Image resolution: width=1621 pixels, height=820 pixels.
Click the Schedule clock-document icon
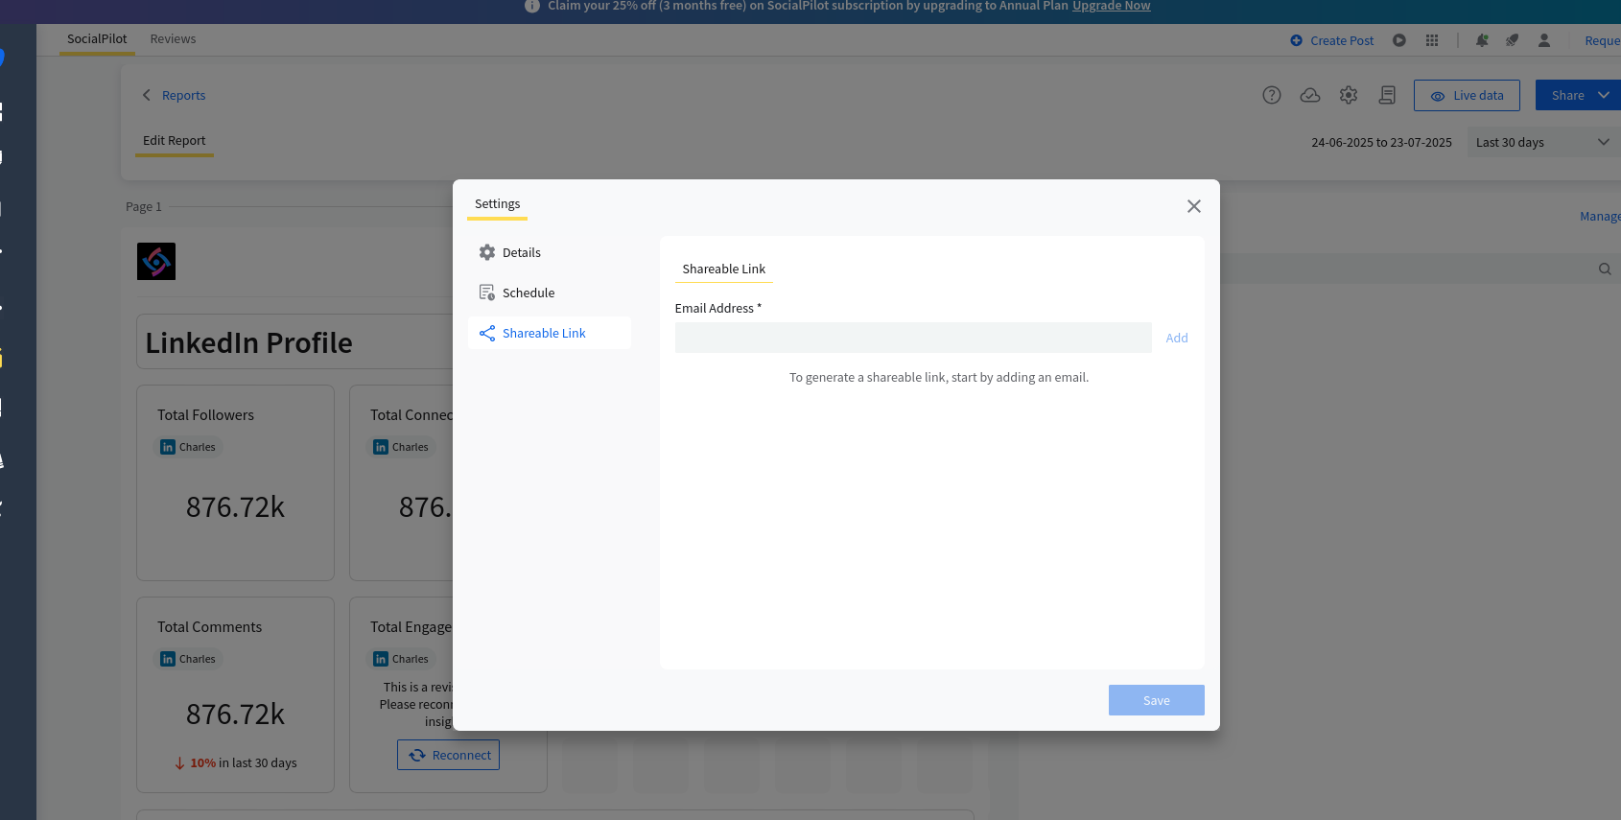[487, 293]
